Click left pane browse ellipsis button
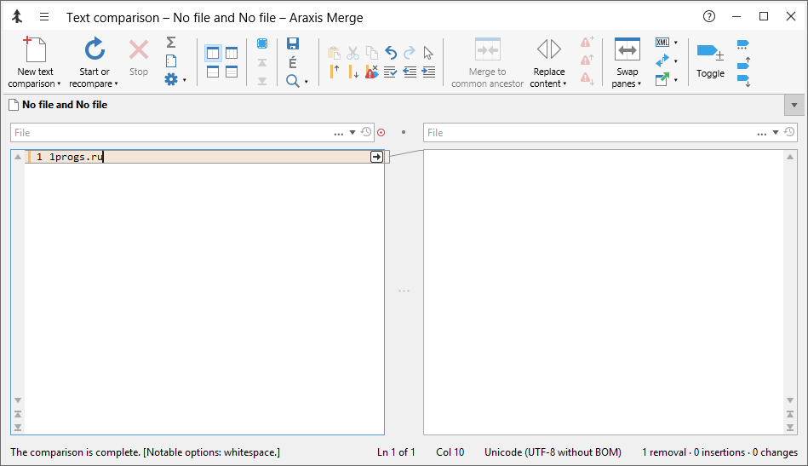This screenshot has height=466, width=808. point(339,133)
